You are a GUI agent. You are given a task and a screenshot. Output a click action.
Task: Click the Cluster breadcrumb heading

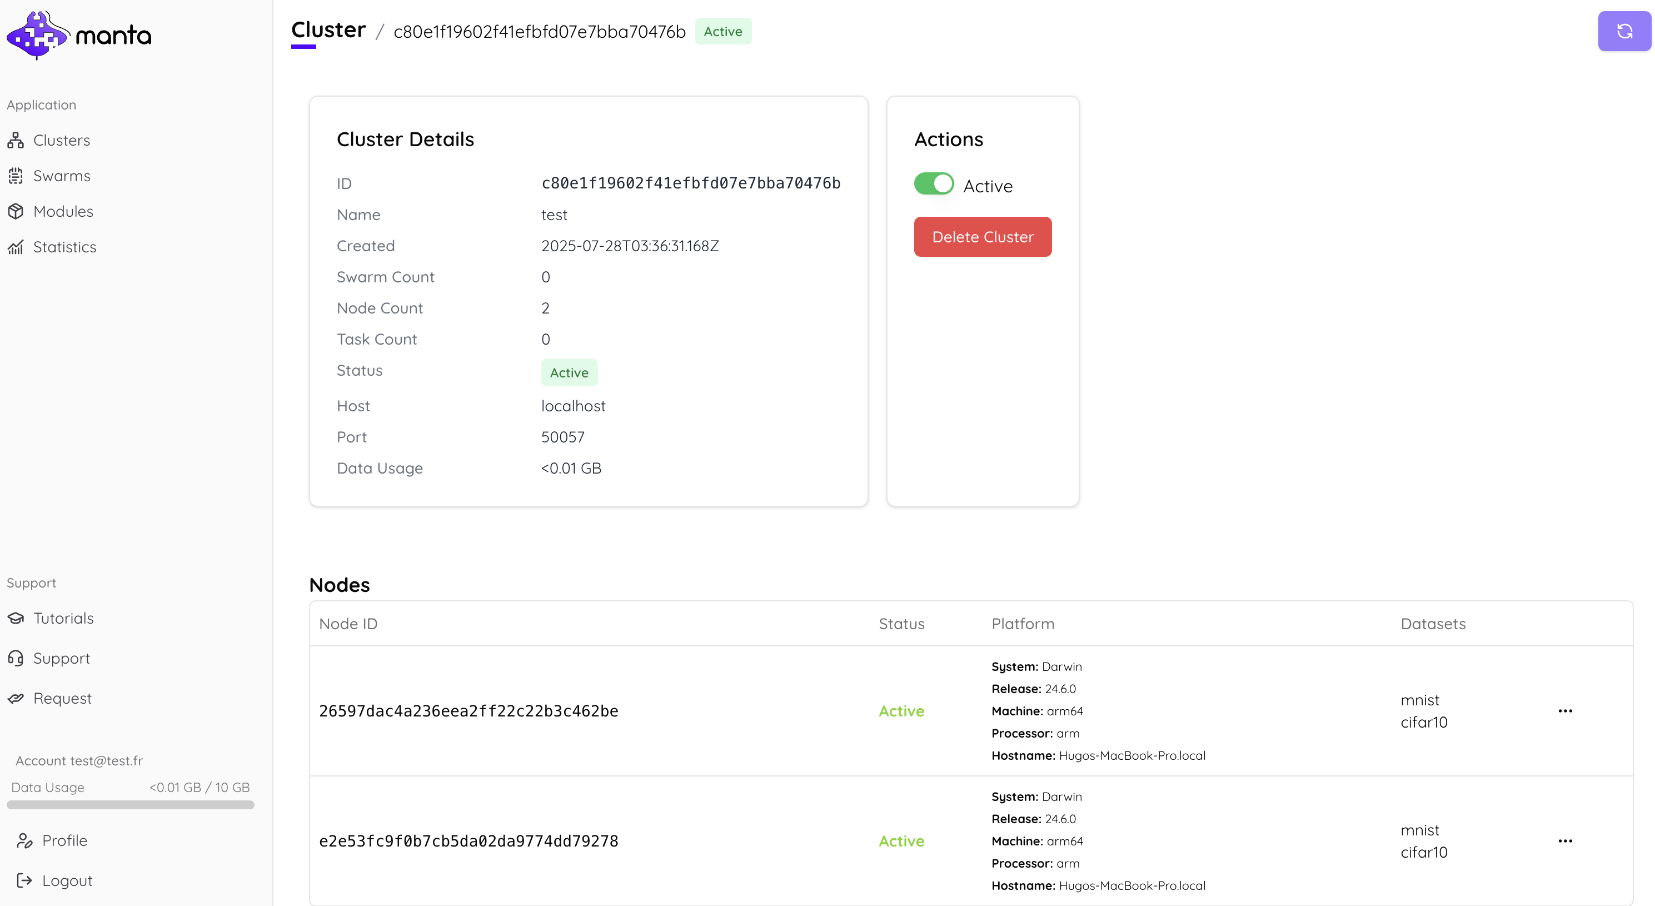coord(328,30)
